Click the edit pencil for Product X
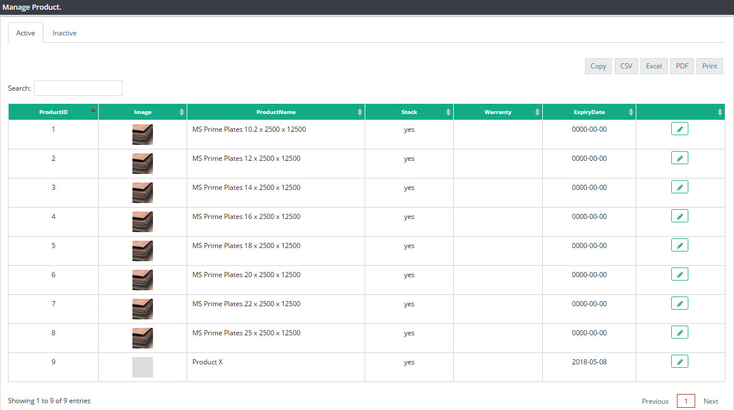 [679, 362]
